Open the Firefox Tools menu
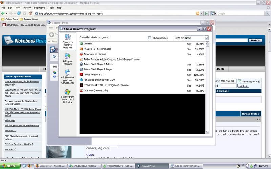271x169 pixels. [x=51, y=8]
